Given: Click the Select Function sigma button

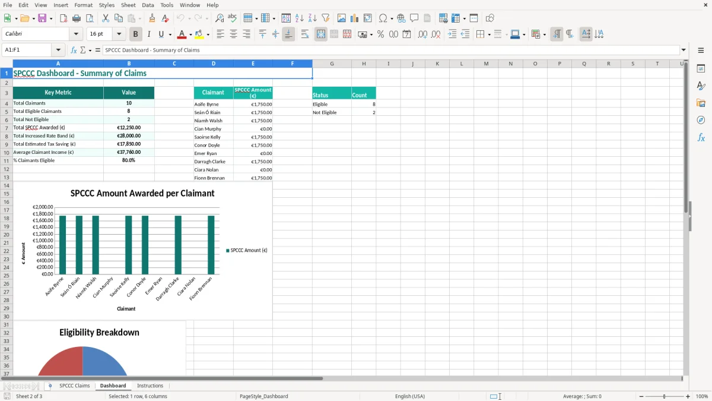Looking at the screenshot, I should click(x=83, y=50).
